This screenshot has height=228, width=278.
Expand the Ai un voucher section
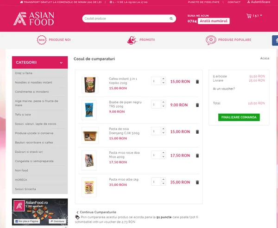224,89
